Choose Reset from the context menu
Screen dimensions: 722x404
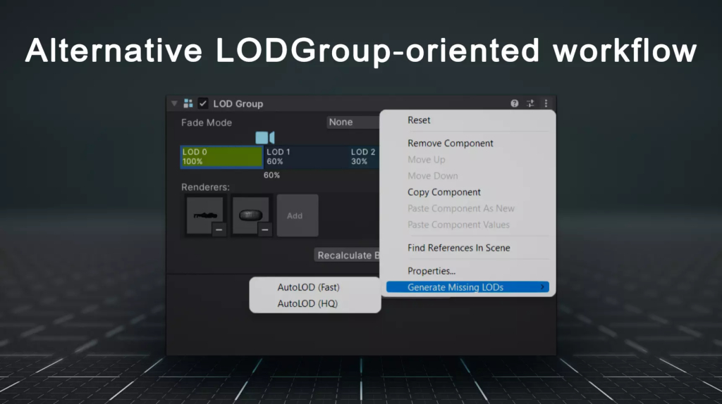click(419, 120)
